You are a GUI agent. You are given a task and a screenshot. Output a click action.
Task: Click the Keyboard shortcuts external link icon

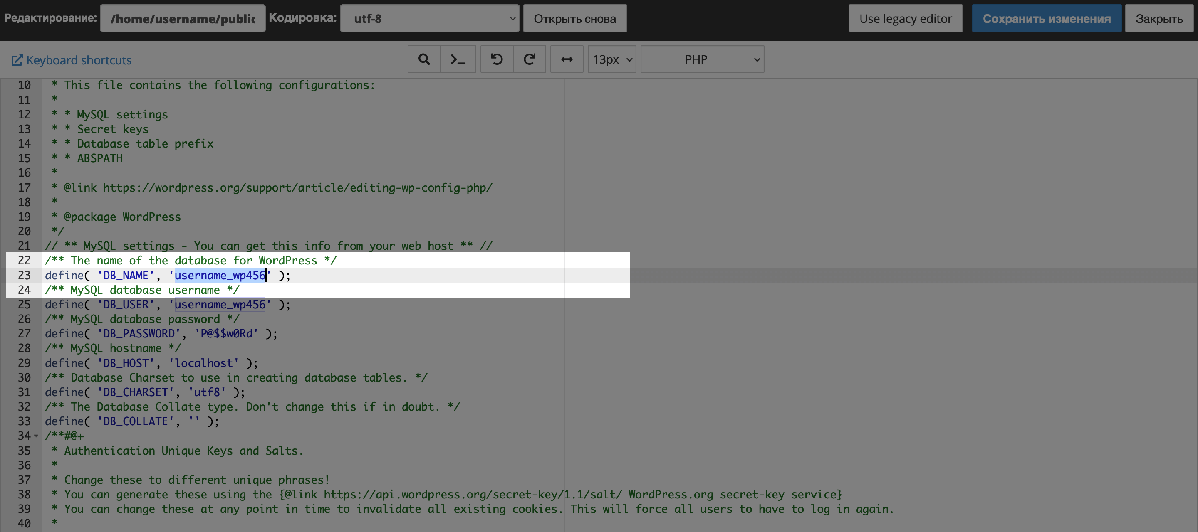pyautogui.click(x=17, y=60)
